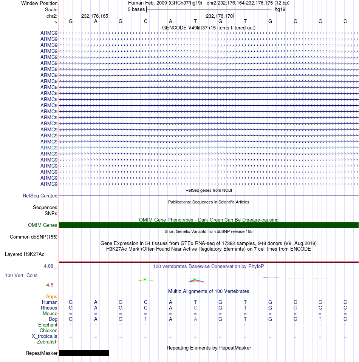Click the -4.5 lower scale value
The image size is (359, 362).
click(x=49, y=285)
